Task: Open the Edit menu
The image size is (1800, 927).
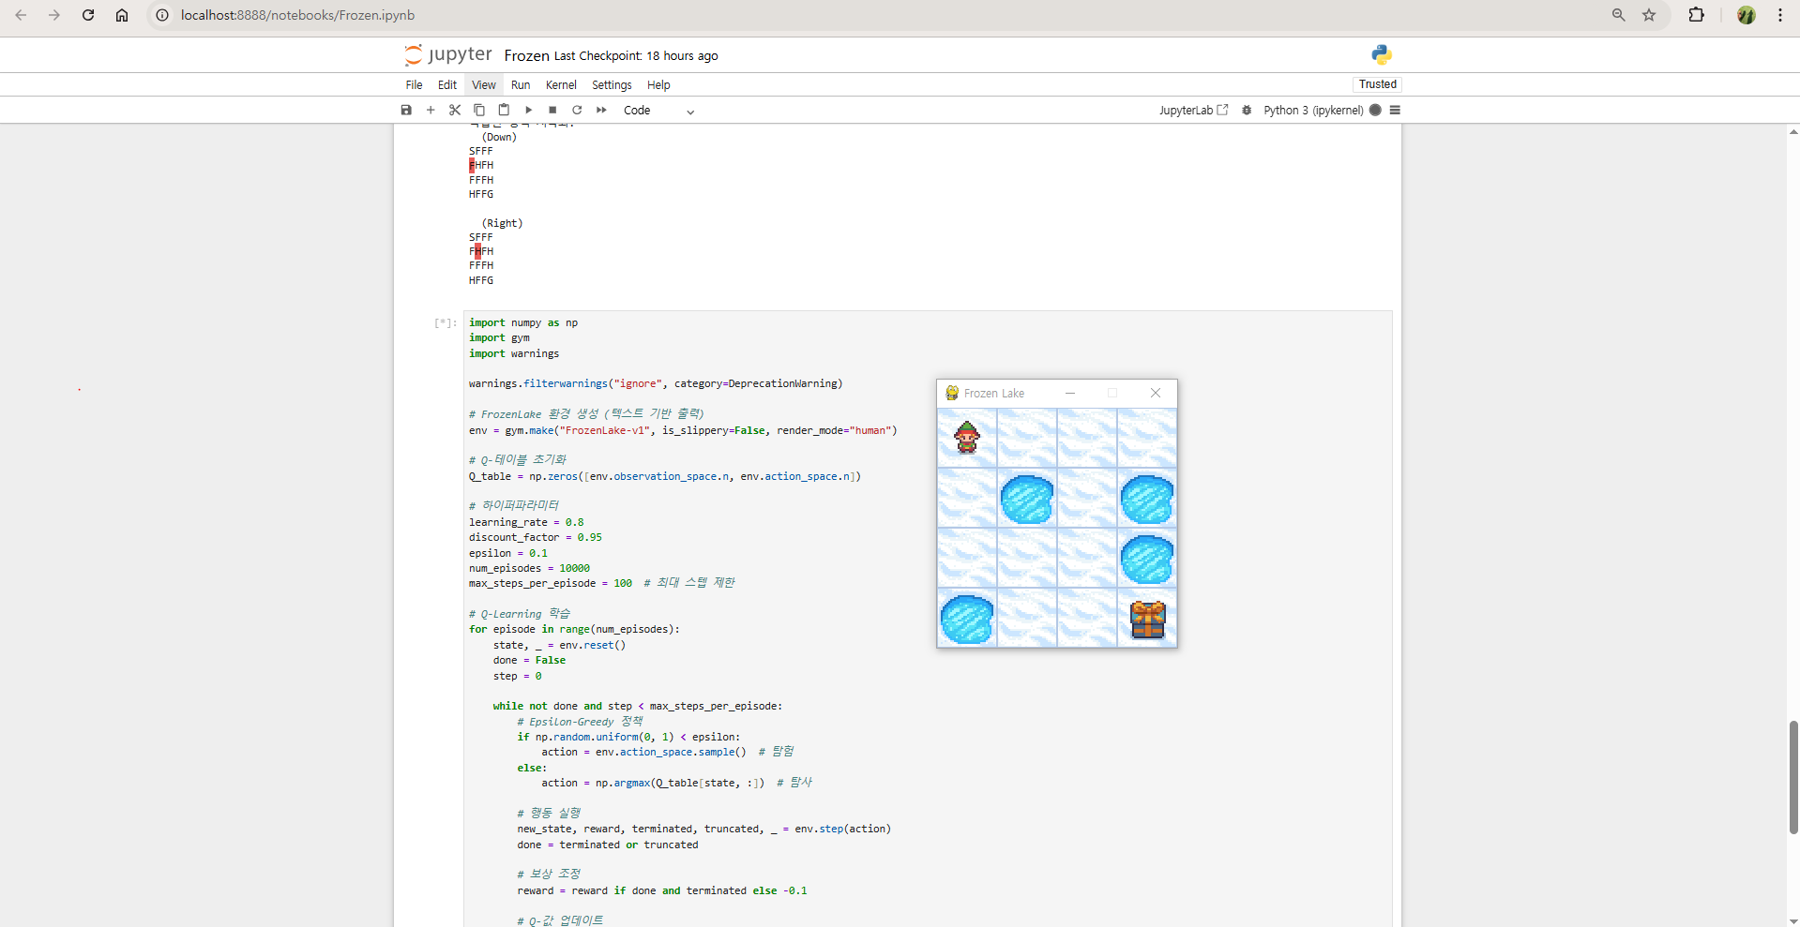Action: click(447, 84)
